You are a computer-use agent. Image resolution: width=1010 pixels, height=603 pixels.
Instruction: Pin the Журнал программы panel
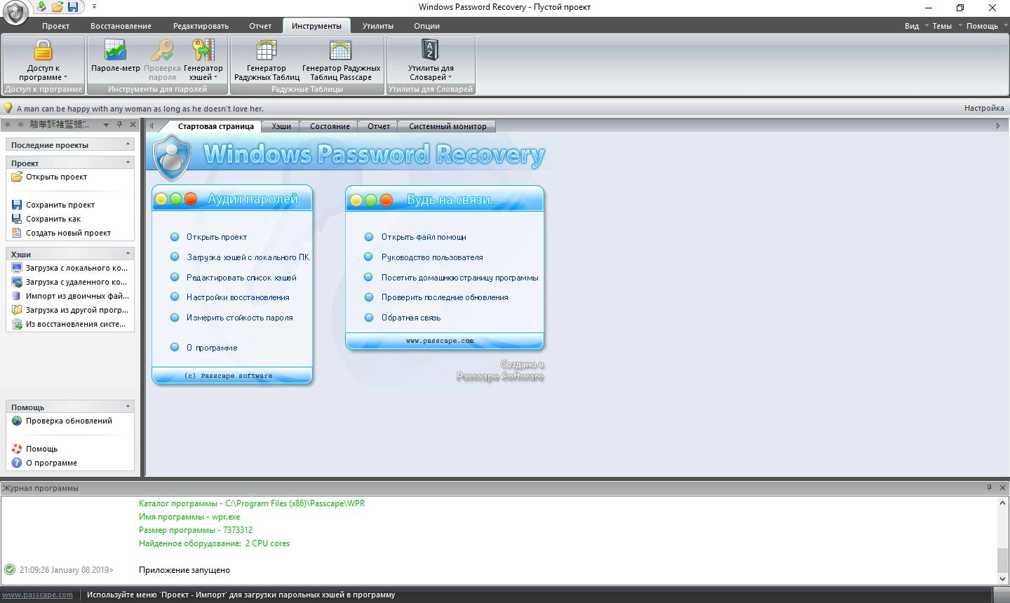click(990, 487)
